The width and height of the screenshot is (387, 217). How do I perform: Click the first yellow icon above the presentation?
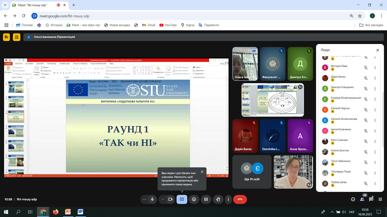tap(6, 37)
